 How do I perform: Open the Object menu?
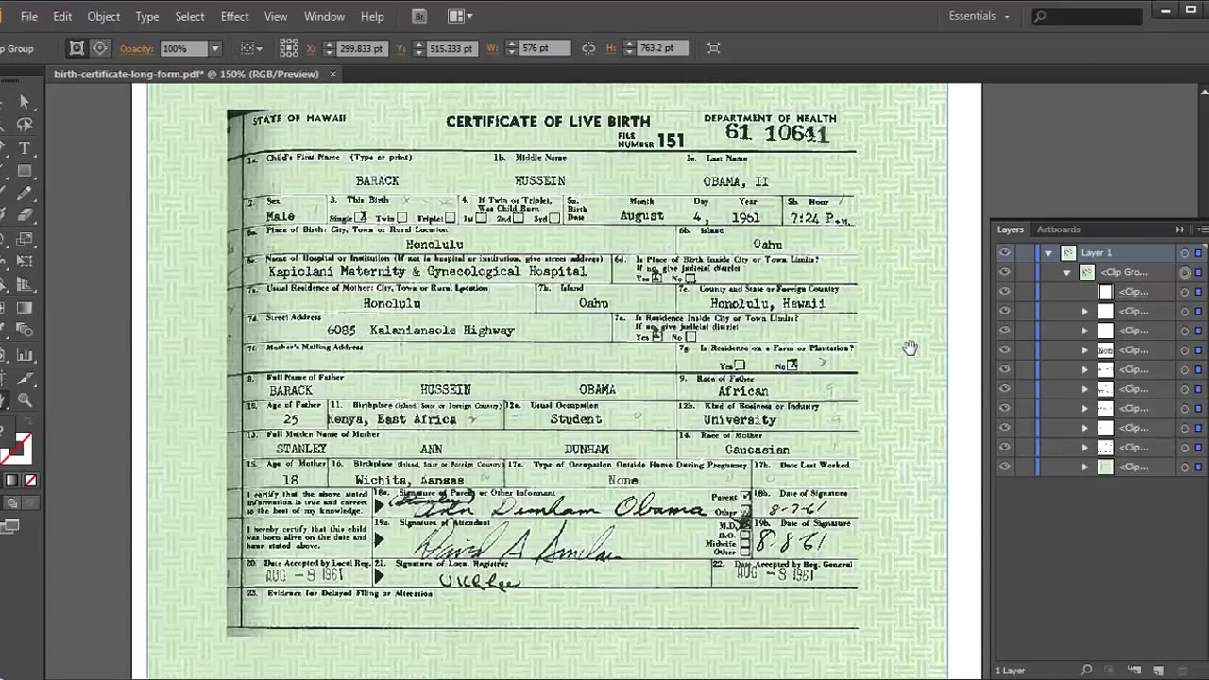103,16
